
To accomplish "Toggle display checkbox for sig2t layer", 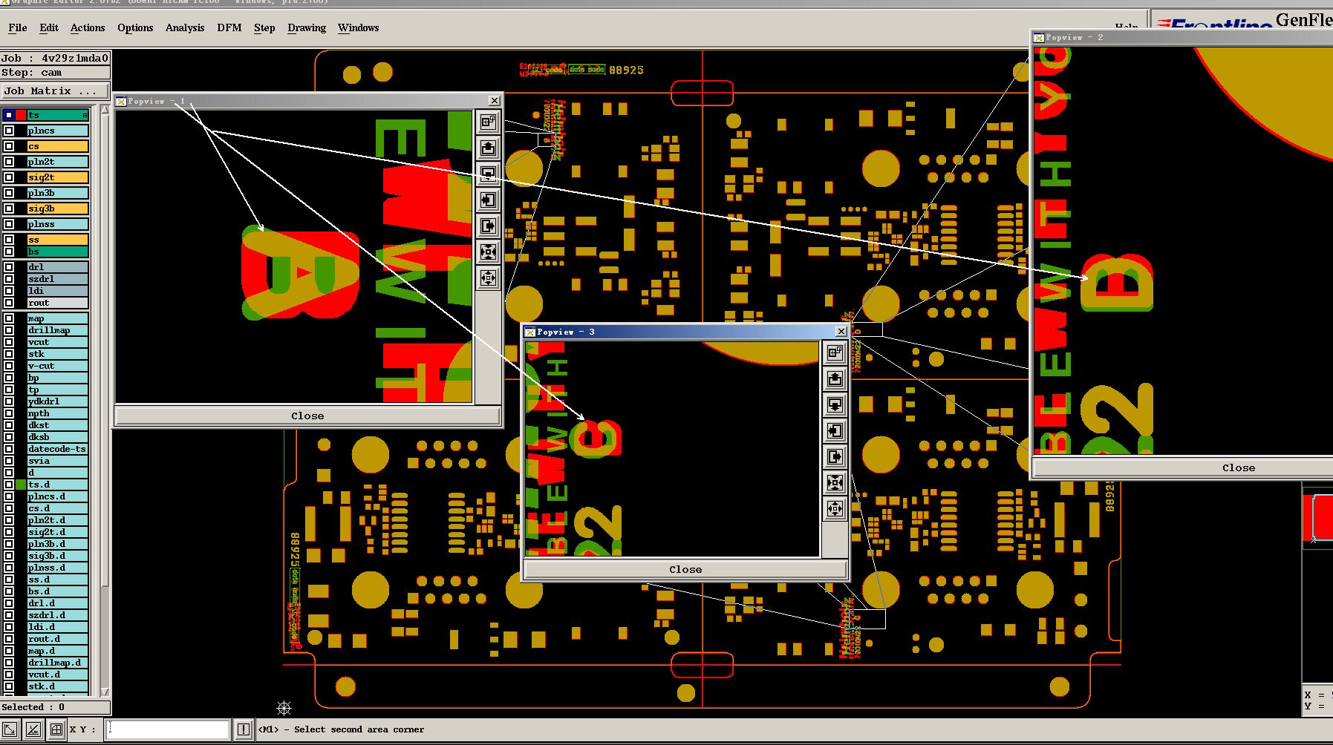I will pyautogui.click(x=9, y=177).
